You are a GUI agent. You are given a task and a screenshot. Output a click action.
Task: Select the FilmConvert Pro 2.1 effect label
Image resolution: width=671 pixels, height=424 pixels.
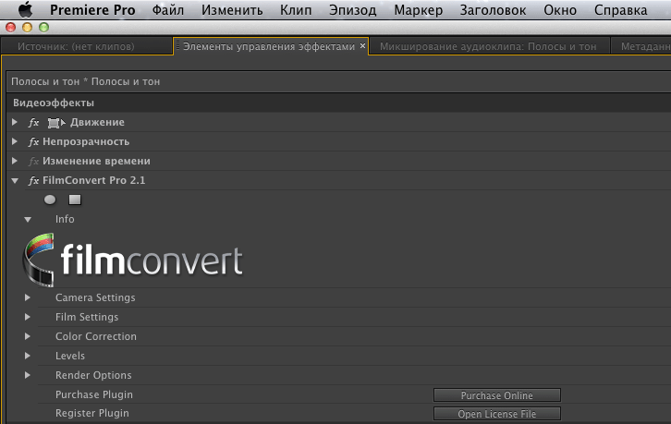point(93,180)
